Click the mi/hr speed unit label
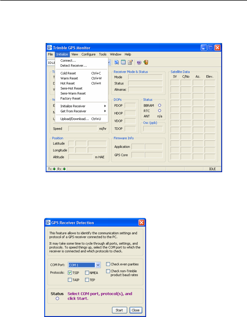This screenshot has width=247, height=317. pos(103,129)
